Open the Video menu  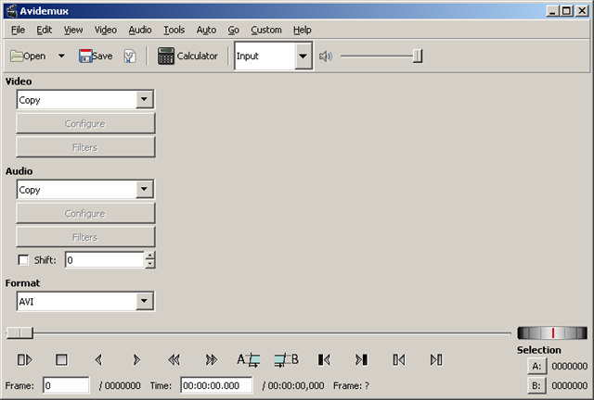(x=105, y=30)
